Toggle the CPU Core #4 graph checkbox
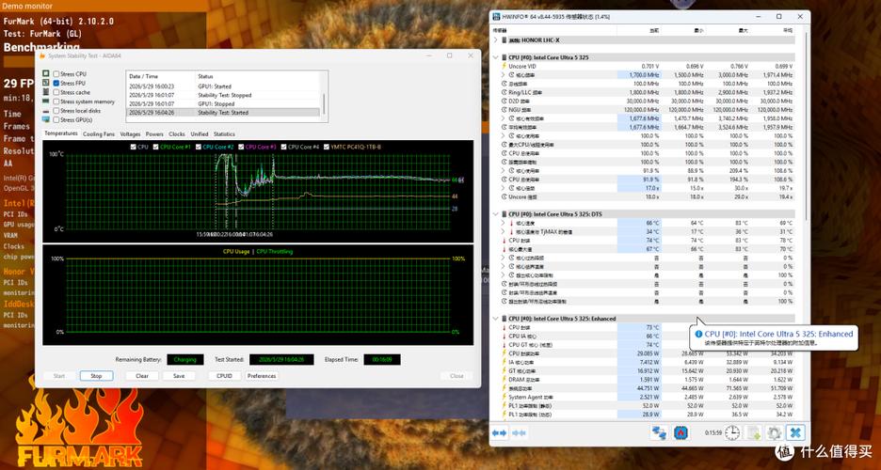The width and height of the screenshot is (881, 470). tap(283, 147)
